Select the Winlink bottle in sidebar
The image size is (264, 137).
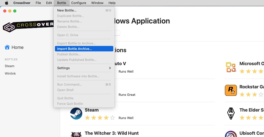pos(10,74)
